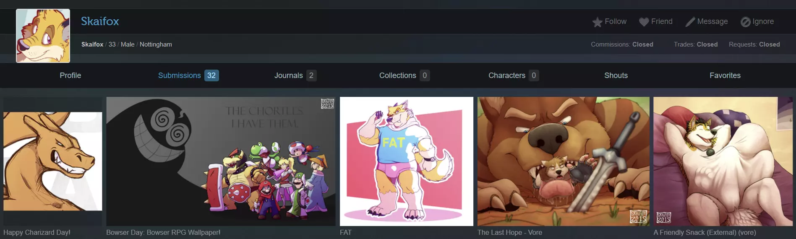Click the Follow star icon
Image resolution: width=796 pixels, height=239 pixels.
coord(597,22)
